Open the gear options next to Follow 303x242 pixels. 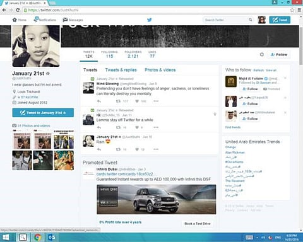point(261,54)
